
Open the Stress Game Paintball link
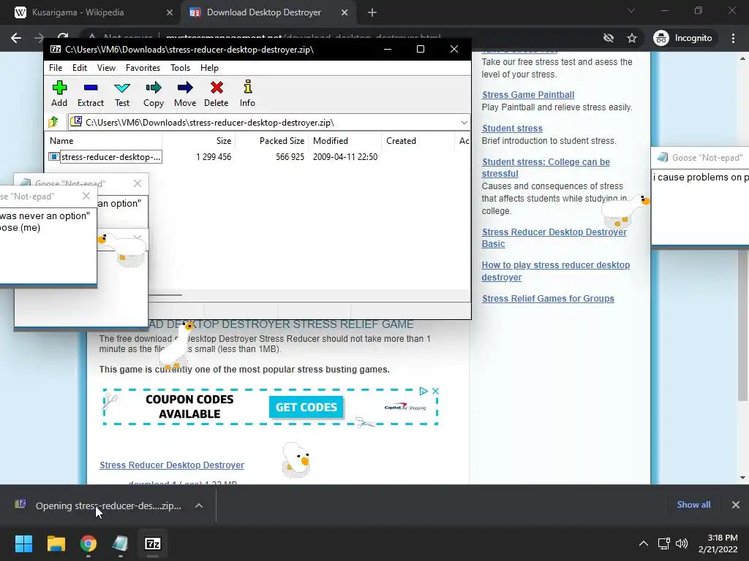(528, 94)
